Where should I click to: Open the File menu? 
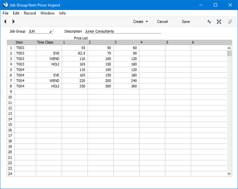[x=6, y=13]
